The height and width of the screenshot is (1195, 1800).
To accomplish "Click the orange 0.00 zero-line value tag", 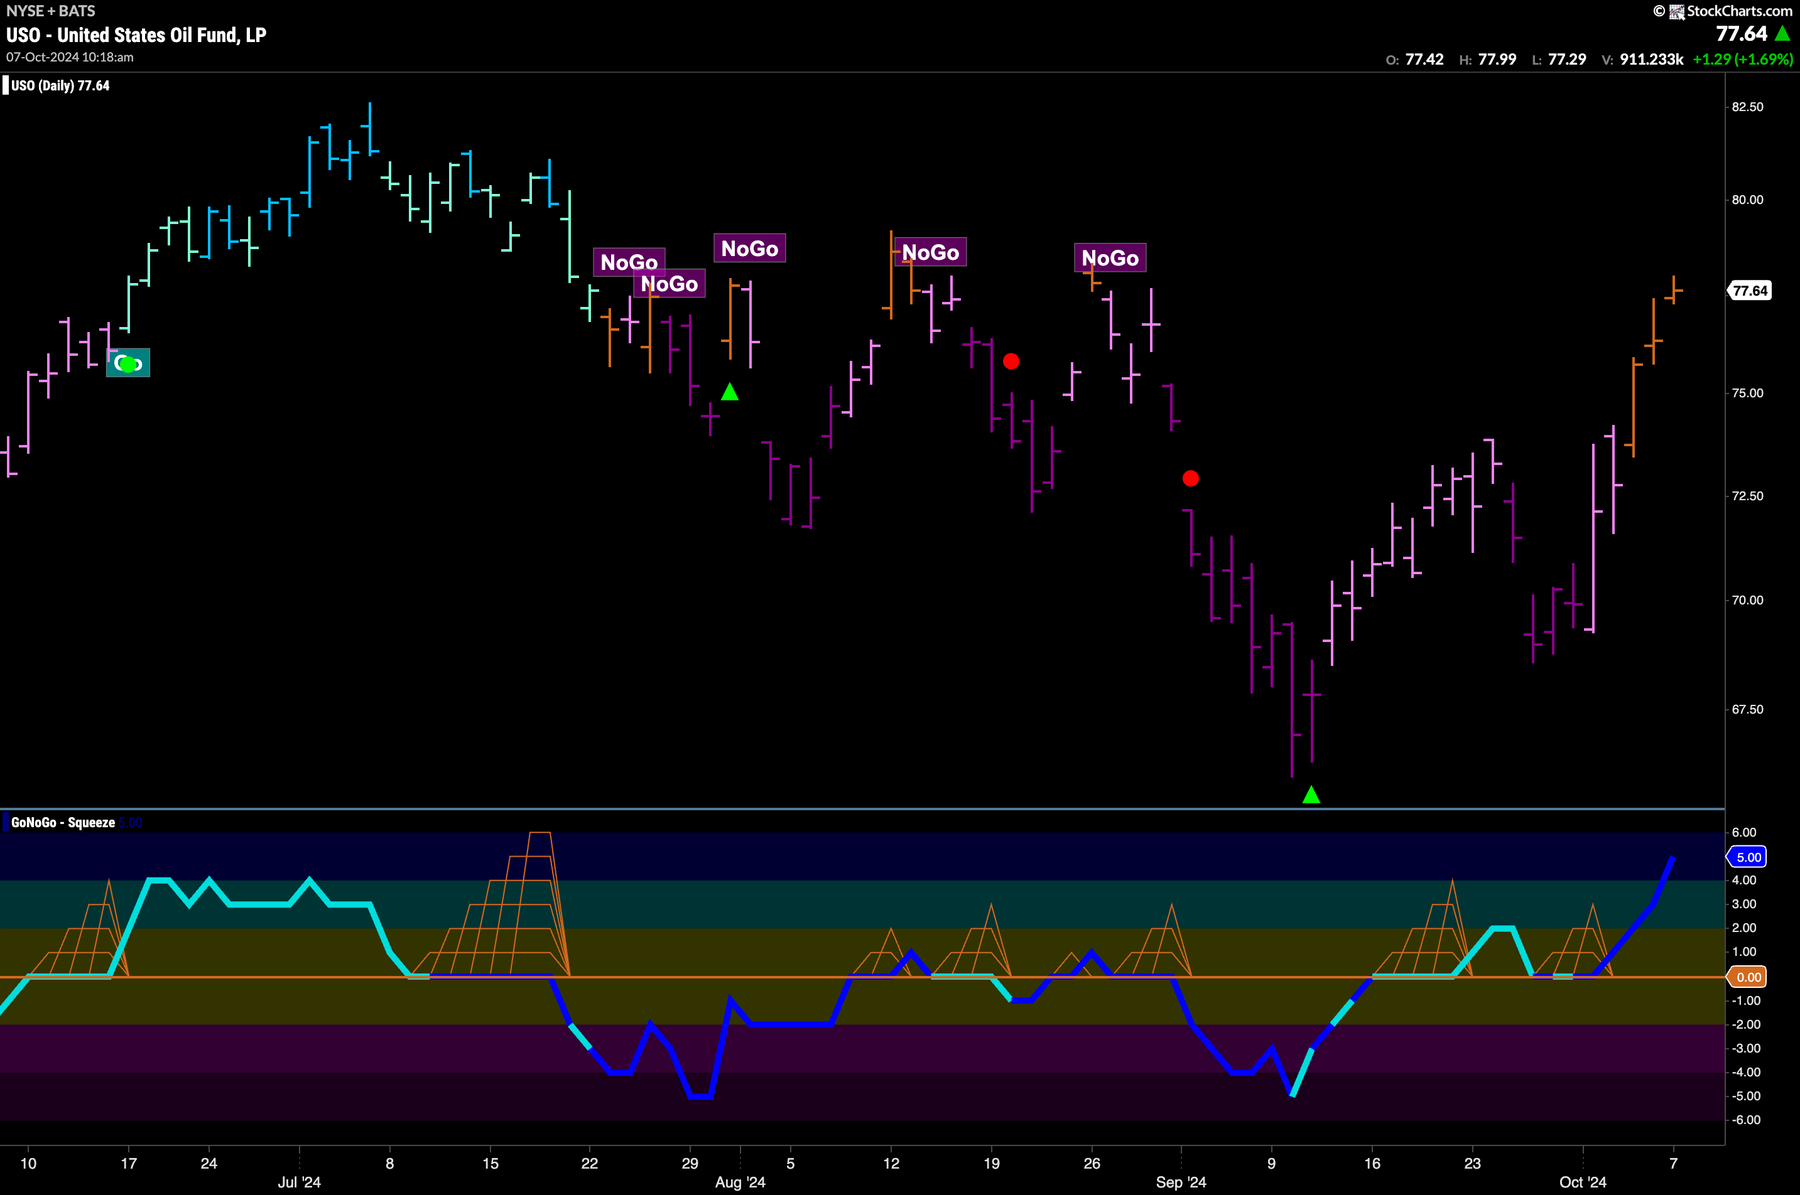I will (x=1747, y=977).
